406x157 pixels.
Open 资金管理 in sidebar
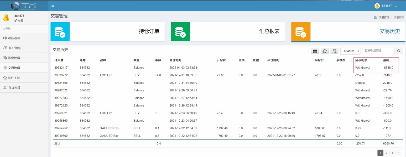point(24,58)
